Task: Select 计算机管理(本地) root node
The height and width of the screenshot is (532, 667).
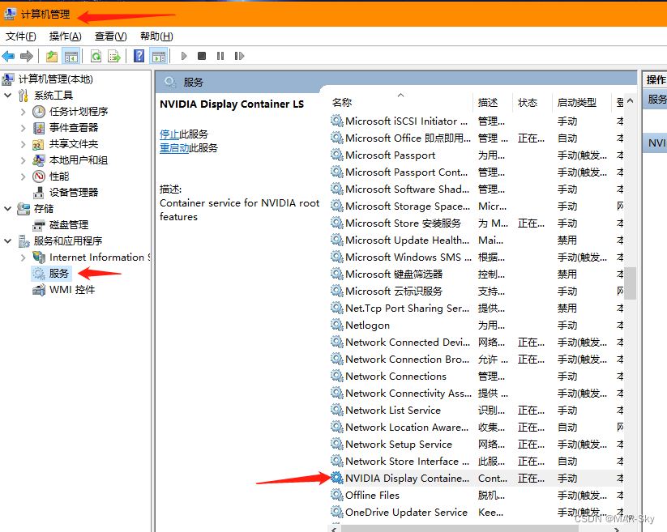Action: point(55,79)
